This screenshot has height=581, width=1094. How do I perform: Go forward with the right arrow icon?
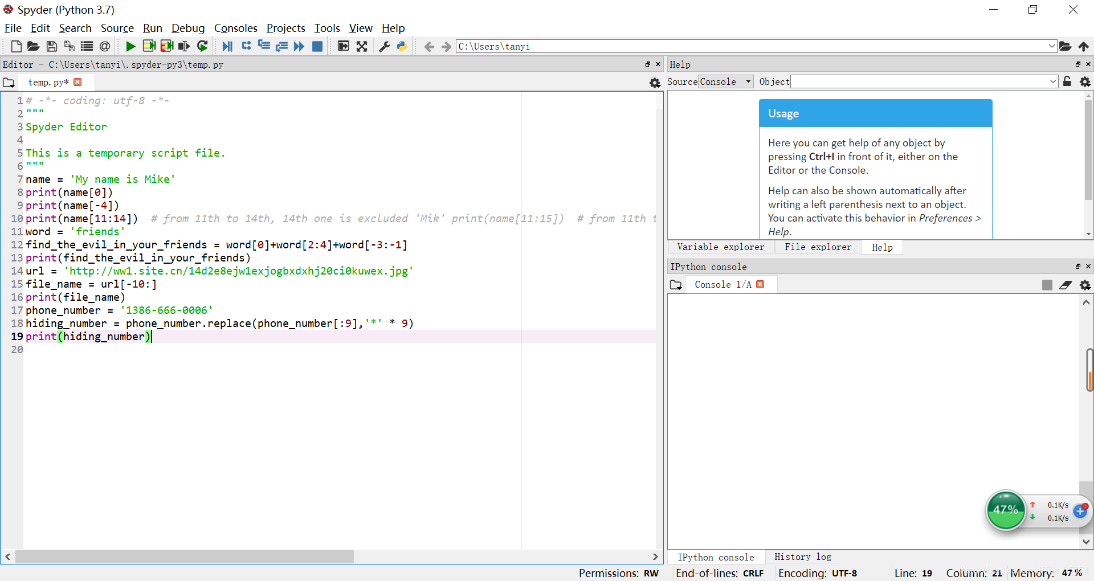[446, 46]
